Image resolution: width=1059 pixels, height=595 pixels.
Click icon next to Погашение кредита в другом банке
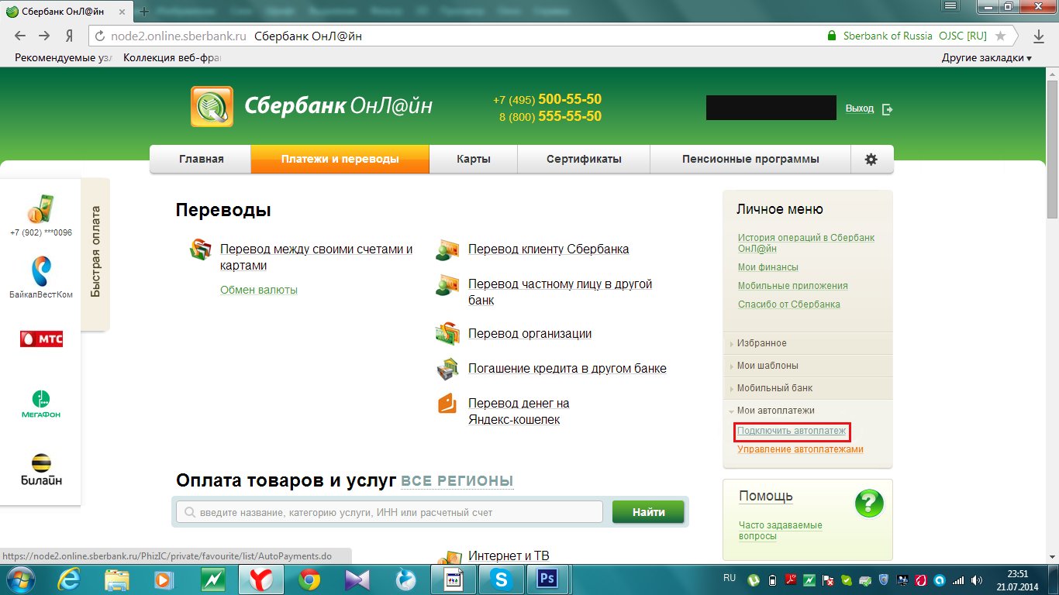448,369
